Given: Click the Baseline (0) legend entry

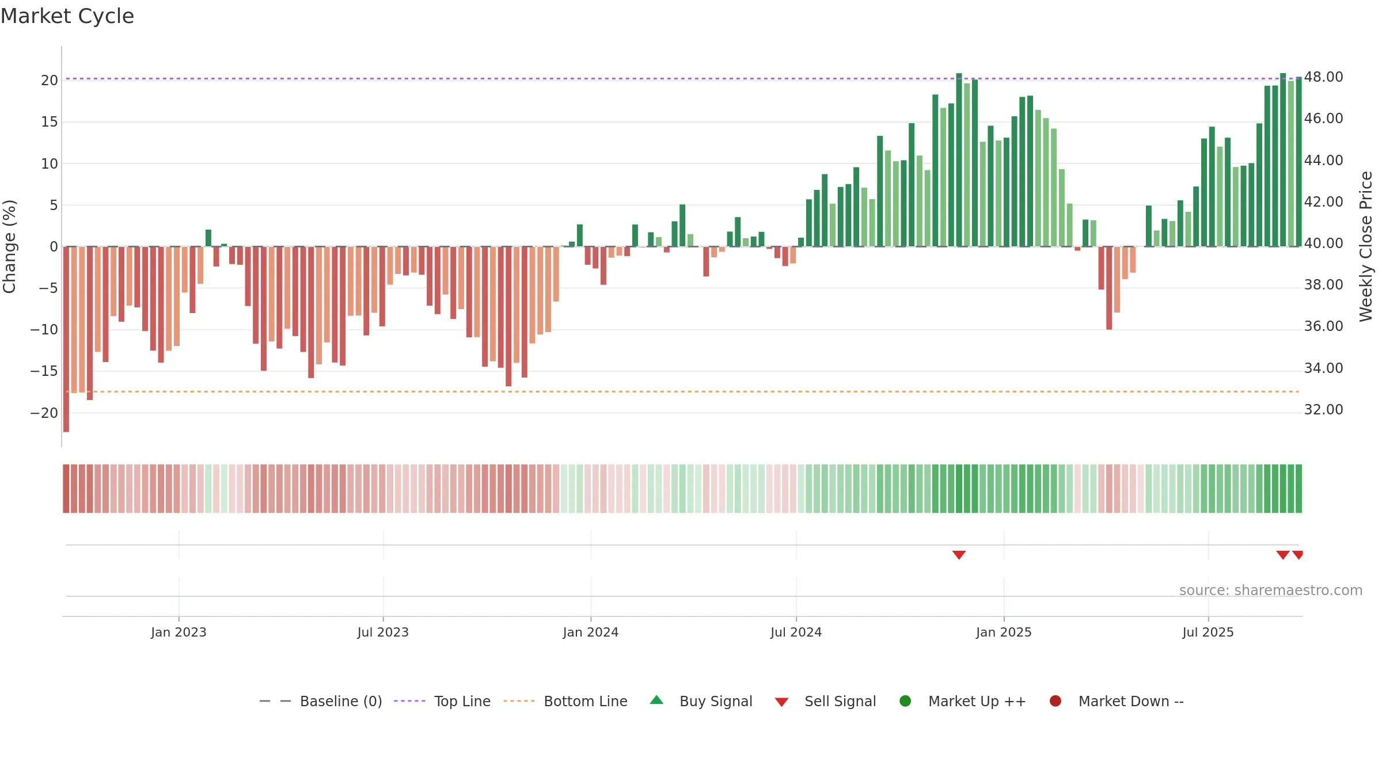Looking at the screenshot, I should click(321, 701).
